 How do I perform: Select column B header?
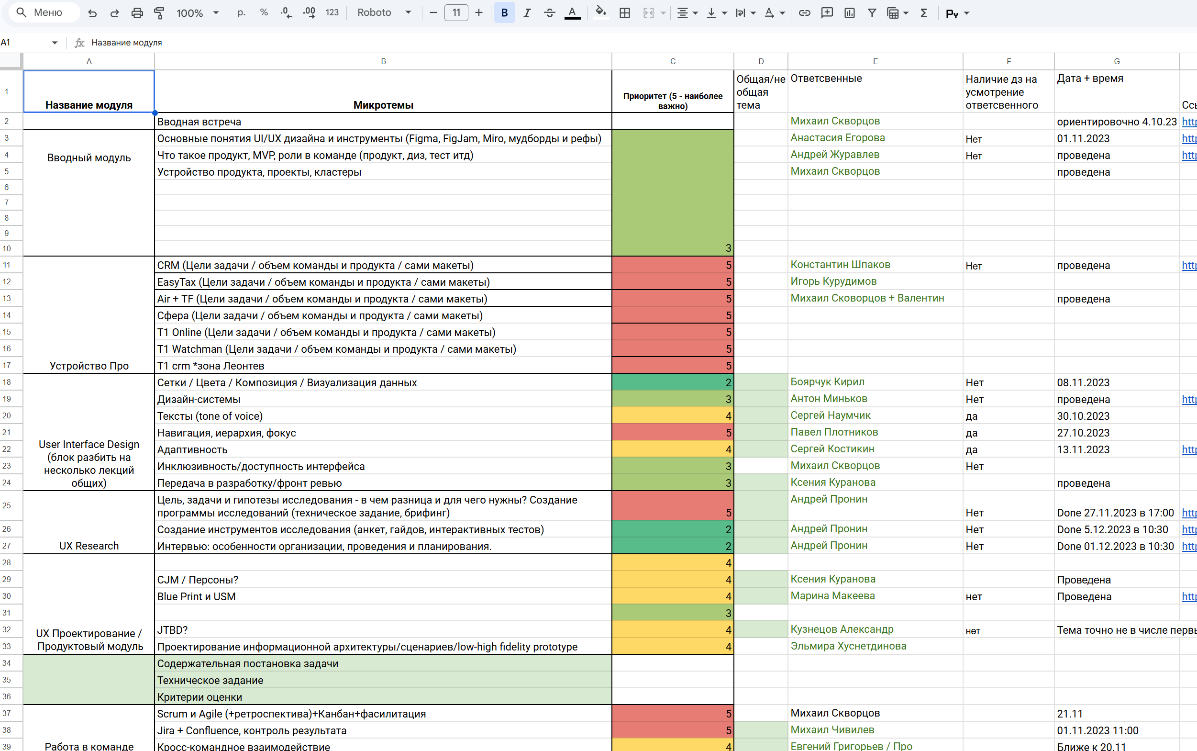(x=383, y=61)
